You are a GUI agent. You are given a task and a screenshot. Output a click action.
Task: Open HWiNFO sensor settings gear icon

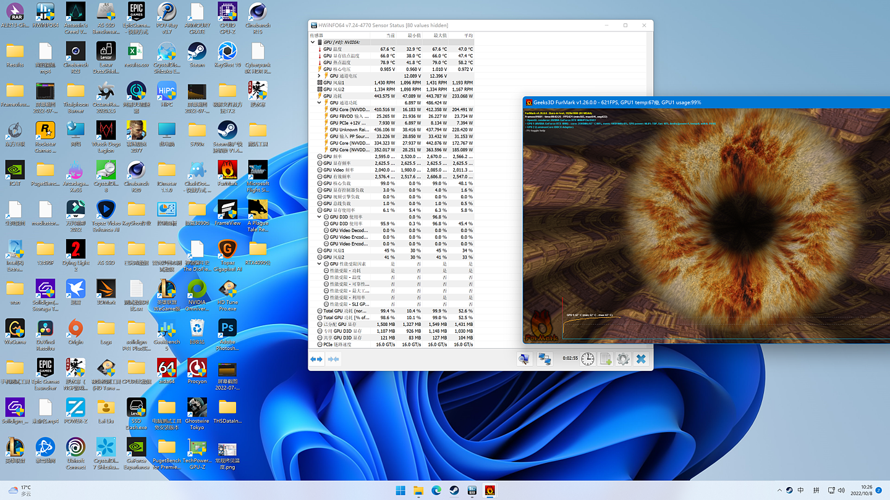tap(623, 359)
